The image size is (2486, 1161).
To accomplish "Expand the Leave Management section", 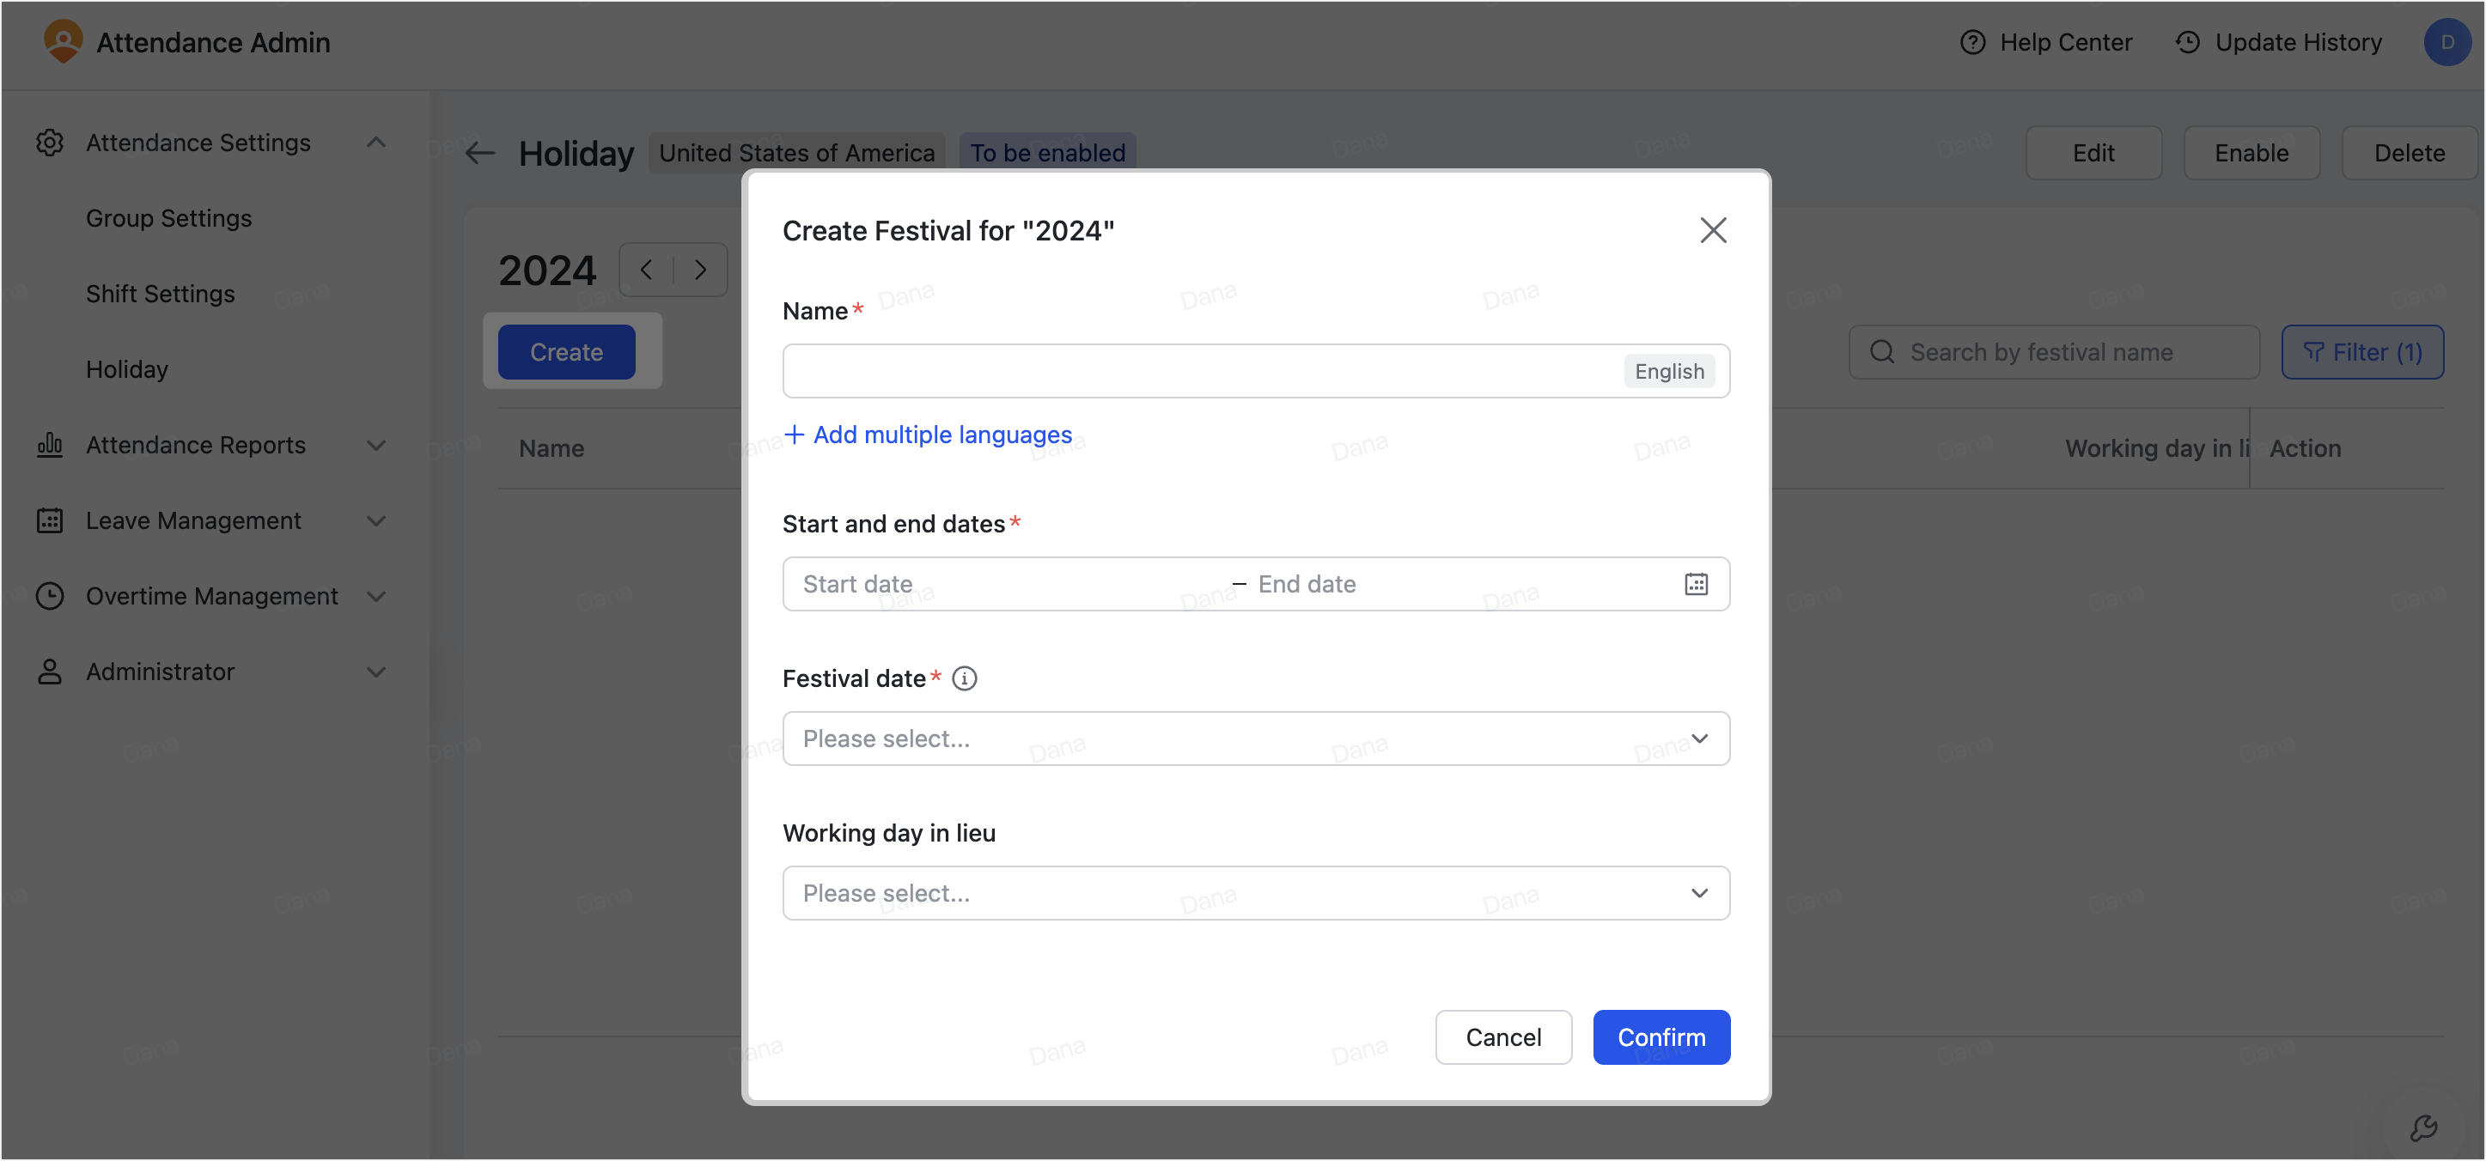I will coord(376,520).
